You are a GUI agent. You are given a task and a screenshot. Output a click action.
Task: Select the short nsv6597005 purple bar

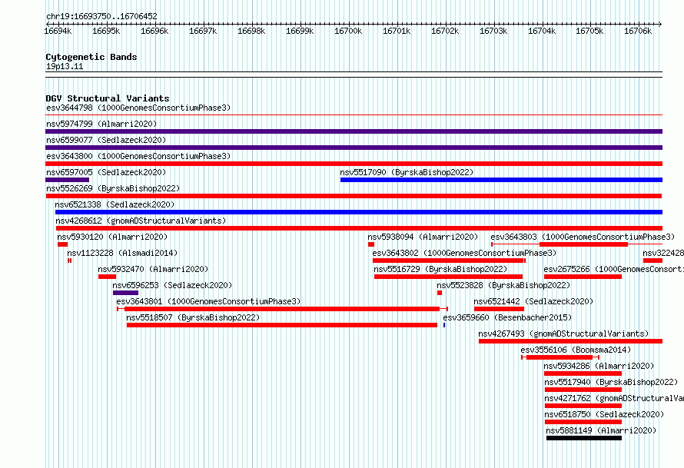tap(67, 180)
